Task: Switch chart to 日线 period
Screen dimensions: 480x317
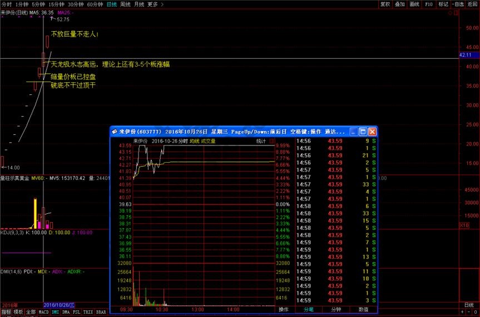Action: click(x=112, y=4)
